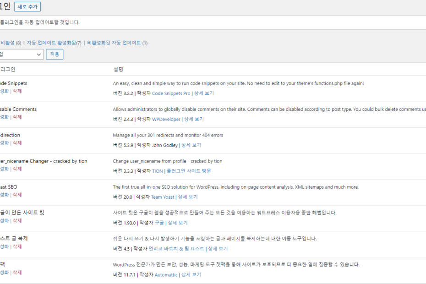
Task: Click the "버전 20.0" version text
Action: [x=122, y=197]
